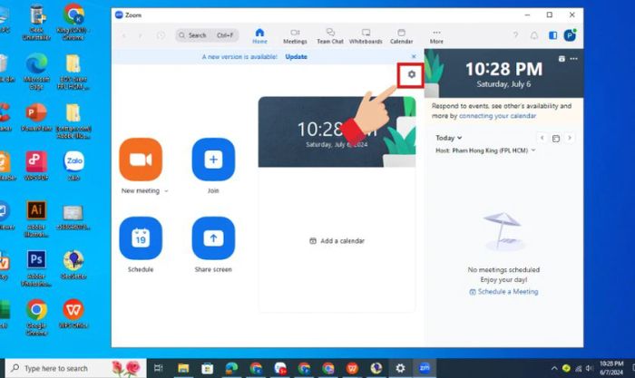Open GeoSetter desktop shortcut
635x378 pixels.
73,265
